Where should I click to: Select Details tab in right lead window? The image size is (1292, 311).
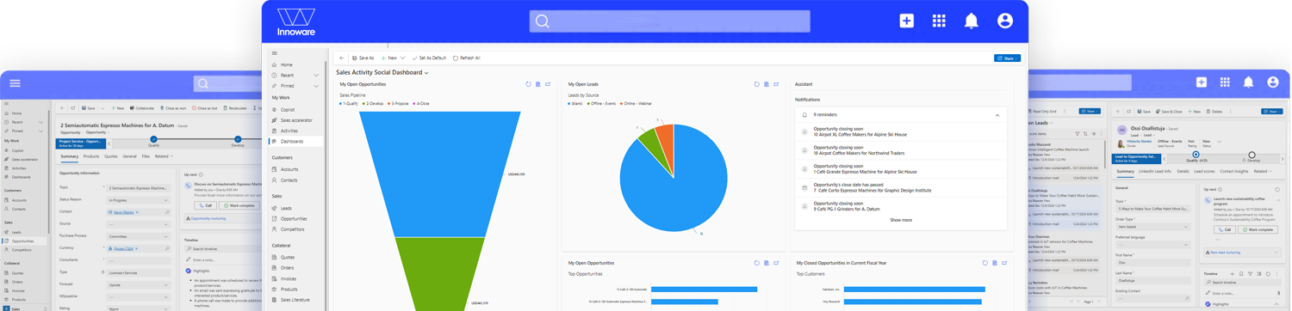click(x=1183, y=171)
